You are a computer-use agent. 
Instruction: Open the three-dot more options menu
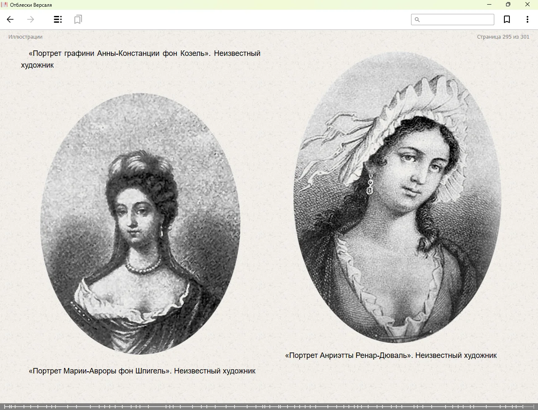click(527, 19)
